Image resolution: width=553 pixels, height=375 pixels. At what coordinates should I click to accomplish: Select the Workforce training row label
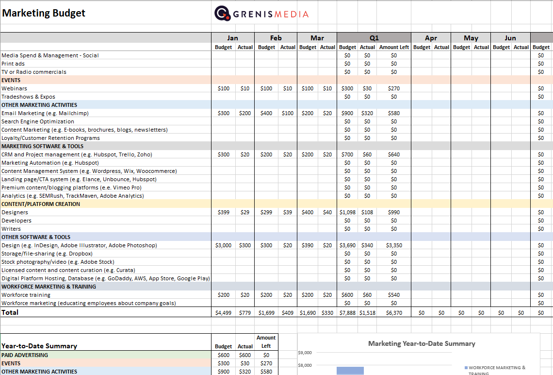tap(26, 295)
